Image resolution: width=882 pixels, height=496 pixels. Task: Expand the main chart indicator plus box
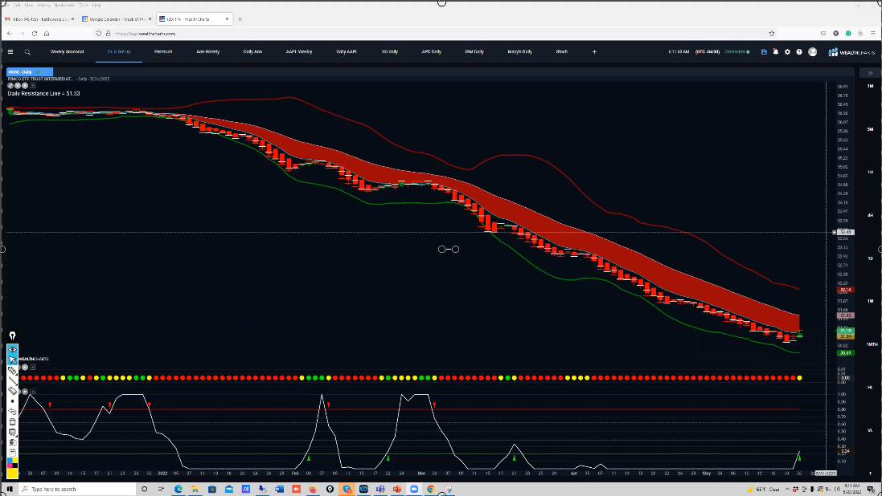[32, 86]
